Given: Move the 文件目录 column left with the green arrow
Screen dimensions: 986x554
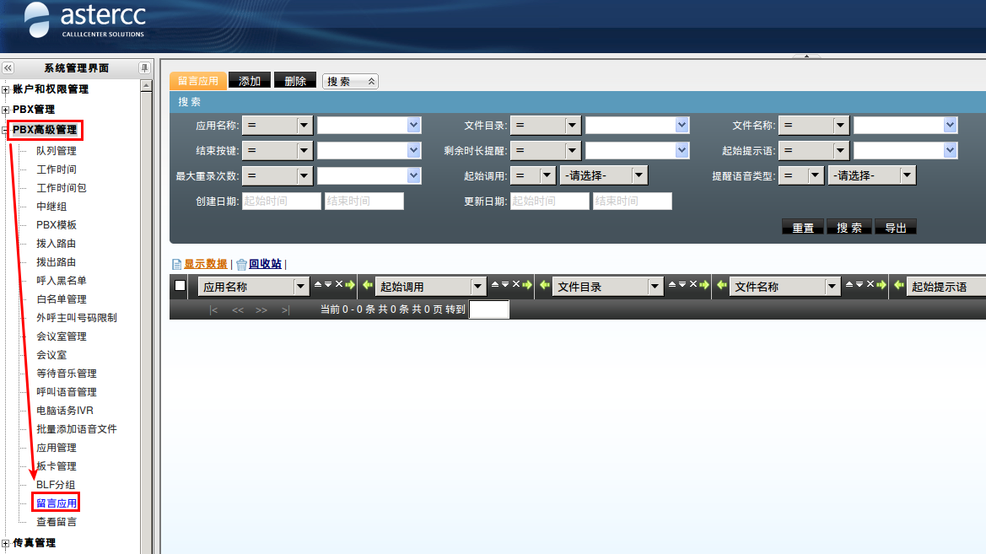Looking at the screenshot, I should coord(545,286).
